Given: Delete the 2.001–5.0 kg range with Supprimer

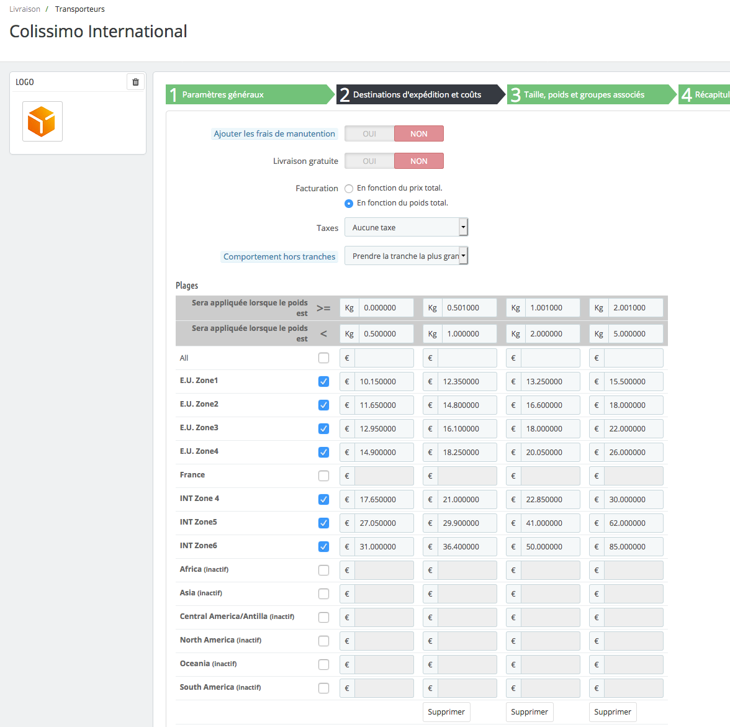Looking at the screenshot, I should tap(613, 712).
